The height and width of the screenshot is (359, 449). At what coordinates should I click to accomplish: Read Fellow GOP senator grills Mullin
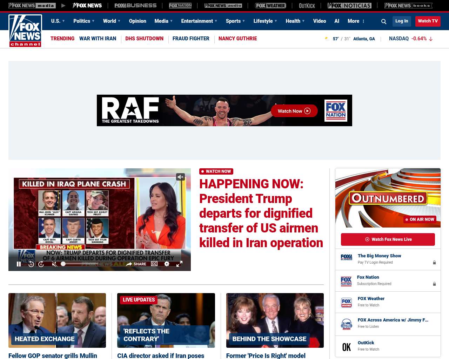coord(53,355)
